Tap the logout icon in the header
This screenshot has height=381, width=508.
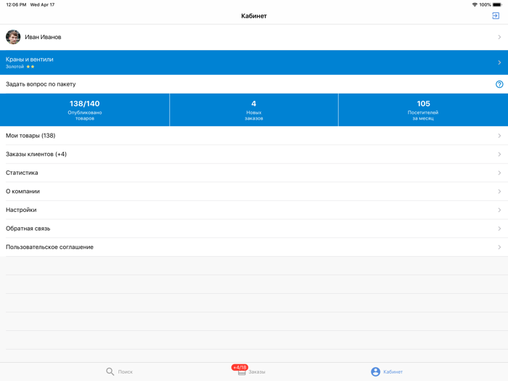point(496,15)
